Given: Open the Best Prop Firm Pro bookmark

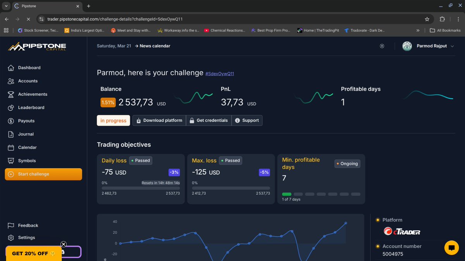Looking at the screenshot, I should click(x=271, y=30).
